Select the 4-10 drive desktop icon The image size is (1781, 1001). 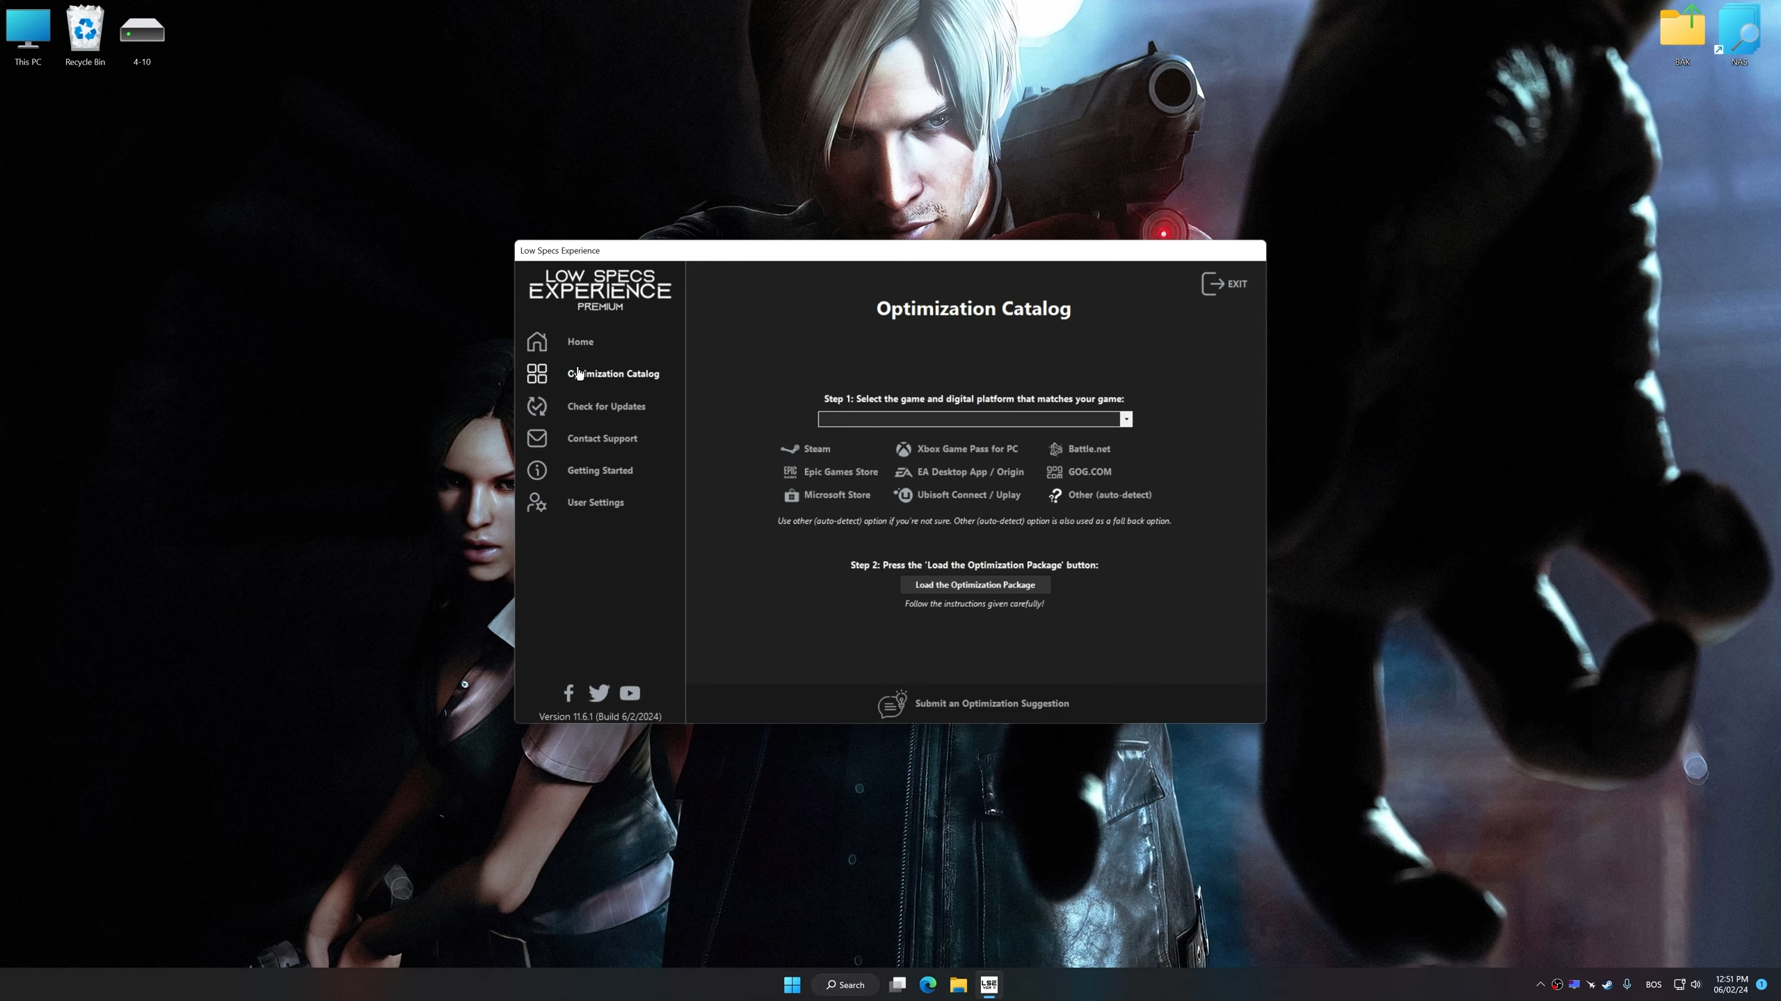point(142,40)
